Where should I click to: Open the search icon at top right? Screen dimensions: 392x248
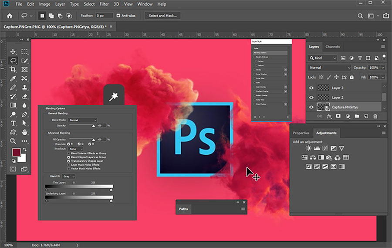click(x=360, y=16)
